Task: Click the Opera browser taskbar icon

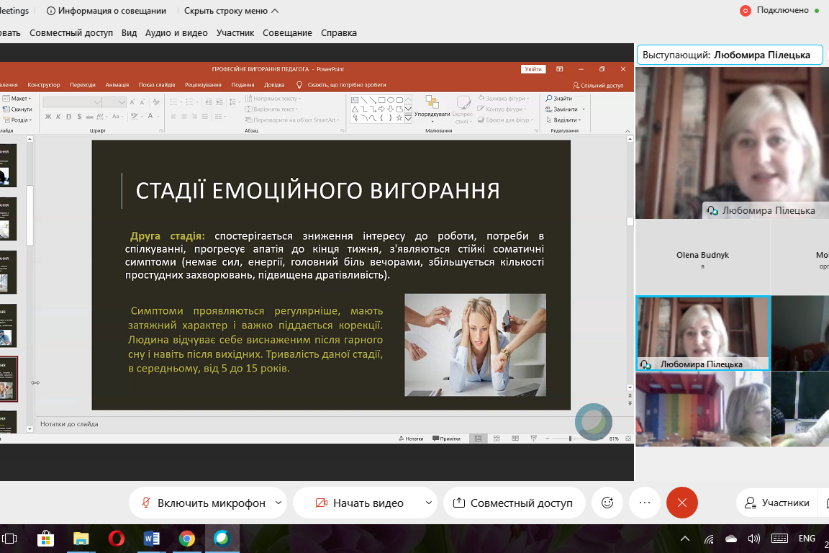Action: point(116,539)
